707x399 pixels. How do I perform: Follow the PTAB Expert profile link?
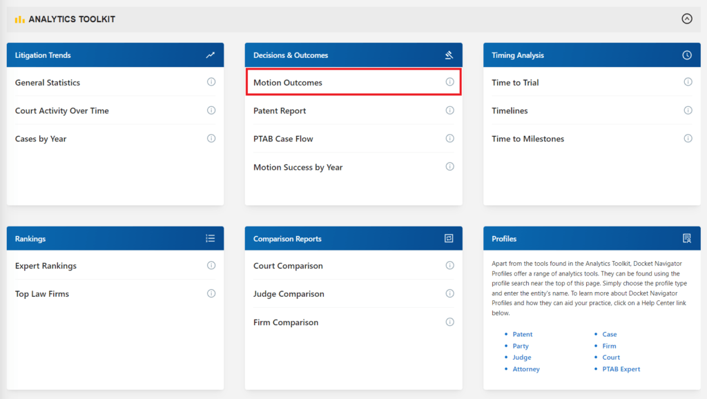[621, 369]
